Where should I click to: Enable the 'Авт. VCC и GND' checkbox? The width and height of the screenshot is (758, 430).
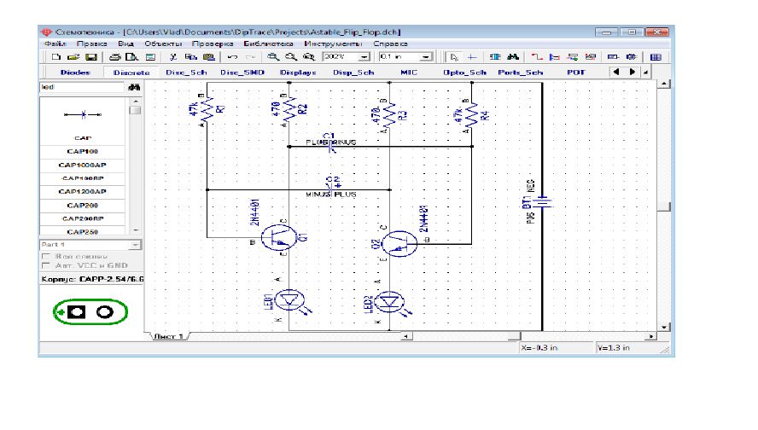(46, 266)
